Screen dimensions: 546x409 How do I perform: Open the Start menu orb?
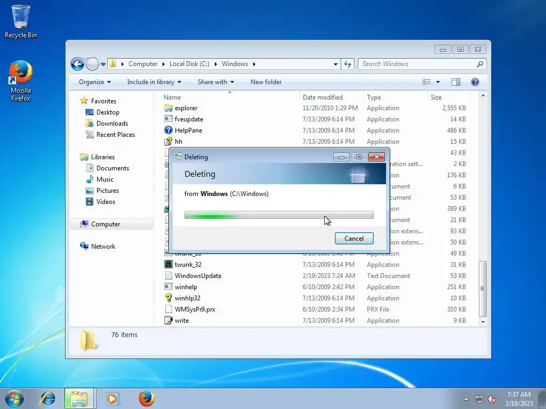coord(14,398)
